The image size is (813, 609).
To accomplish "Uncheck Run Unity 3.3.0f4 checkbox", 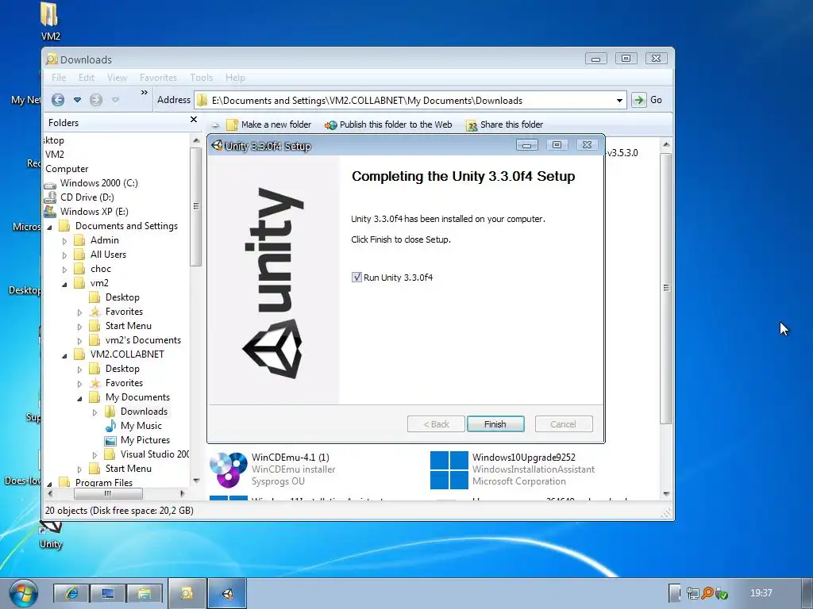I will (356, 277).
